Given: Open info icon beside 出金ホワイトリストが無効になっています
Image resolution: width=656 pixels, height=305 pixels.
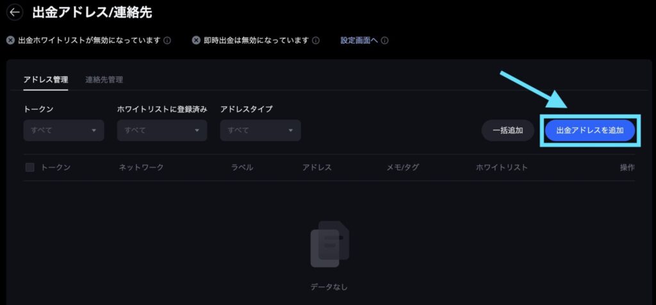Looking at the screenshot, I should (167, 40).
